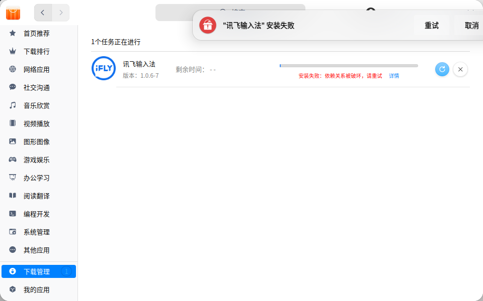This screenshot has width=483, height=301.
Task: Open 视频播放 category
Action: pos(39,123)
